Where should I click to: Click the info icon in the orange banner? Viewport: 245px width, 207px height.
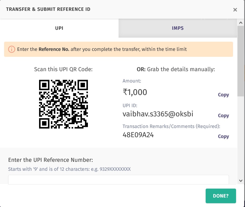tap(11, 49)
